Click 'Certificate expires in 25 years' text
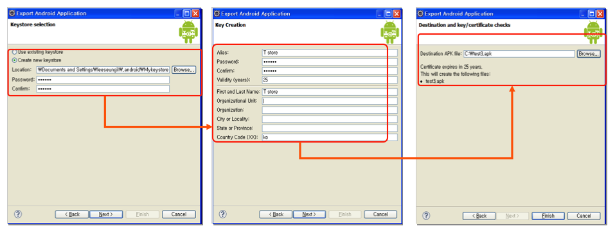 (x=451, y=67)
